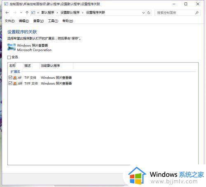
Task: Open the 编辑(E) menu
Action: tap(24, 21)
